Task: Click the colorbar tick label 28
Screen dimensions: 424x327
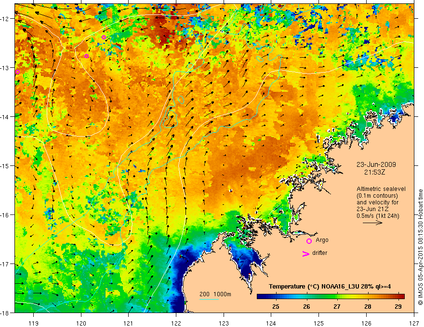Action: (x=368, y=306)
